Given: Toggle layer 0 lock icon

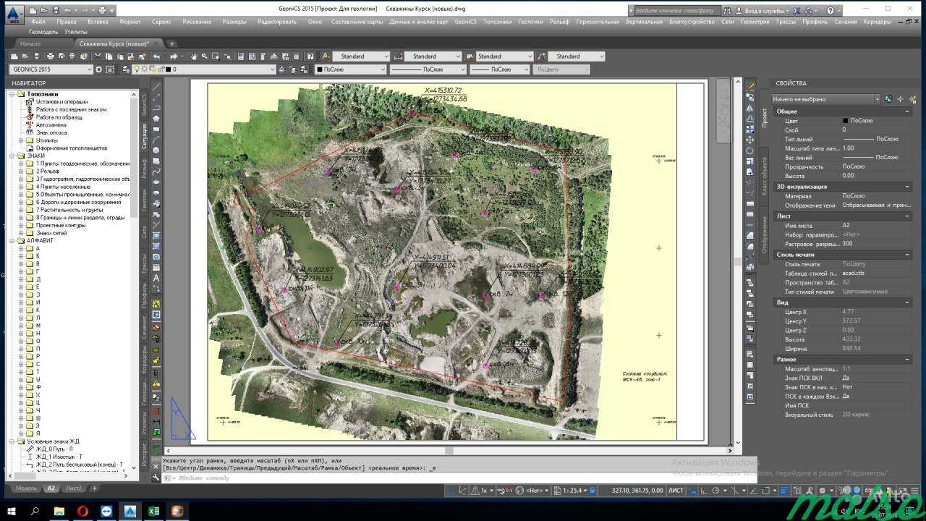Looking at the screenshot, I should click(159, 69).
